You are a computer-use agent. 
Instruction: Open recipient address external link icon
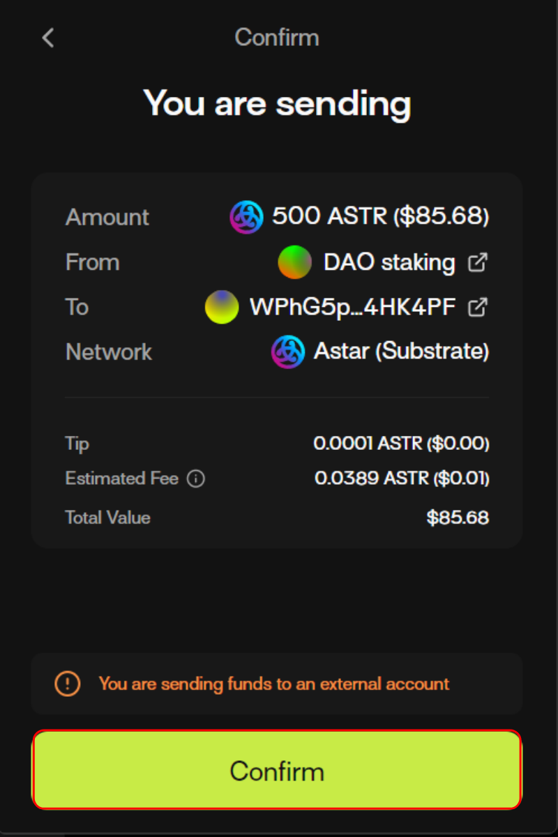[478, 307]
